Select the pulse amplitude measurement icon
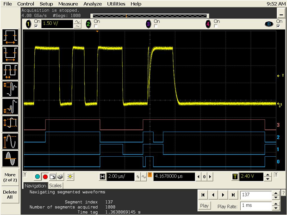Image resolution: width=287 pixels, height=215 pixels. 10,124
